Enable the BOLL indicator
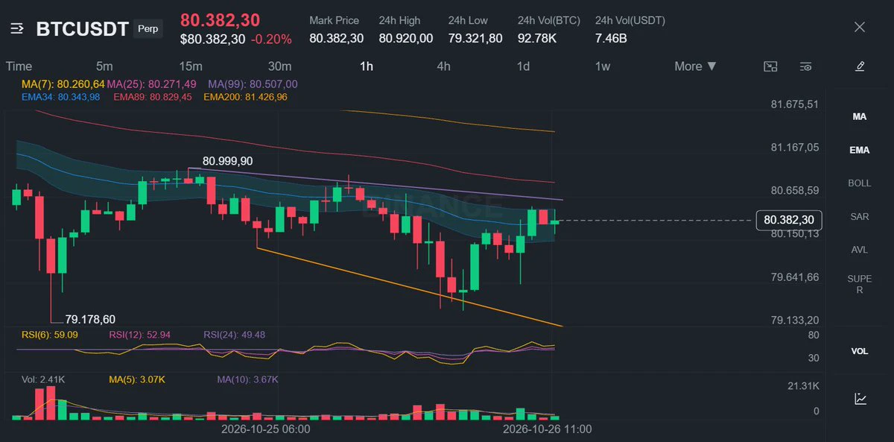This screenshot has width=894, height=442. pos(860,183)
